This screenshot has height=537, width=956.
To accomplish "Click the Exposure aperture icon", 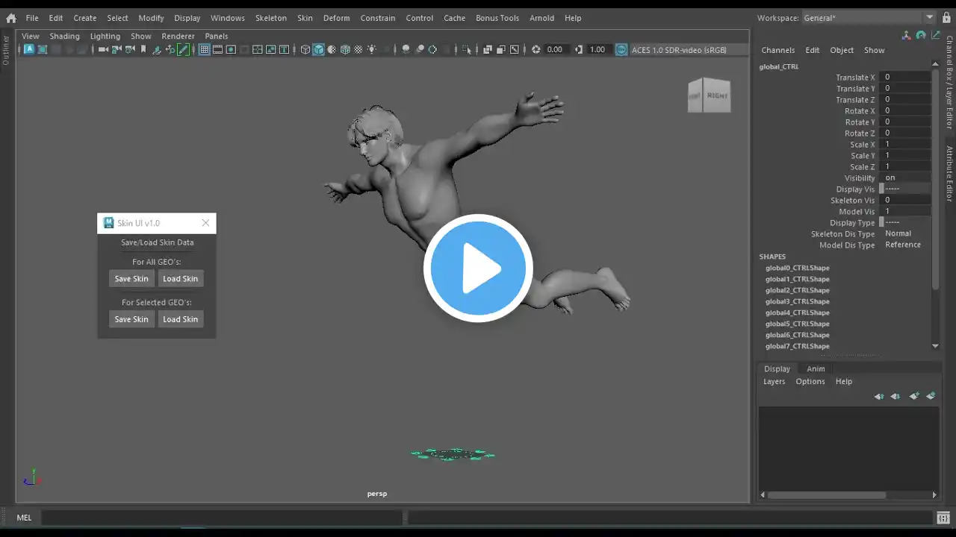I will coord(536,50).
